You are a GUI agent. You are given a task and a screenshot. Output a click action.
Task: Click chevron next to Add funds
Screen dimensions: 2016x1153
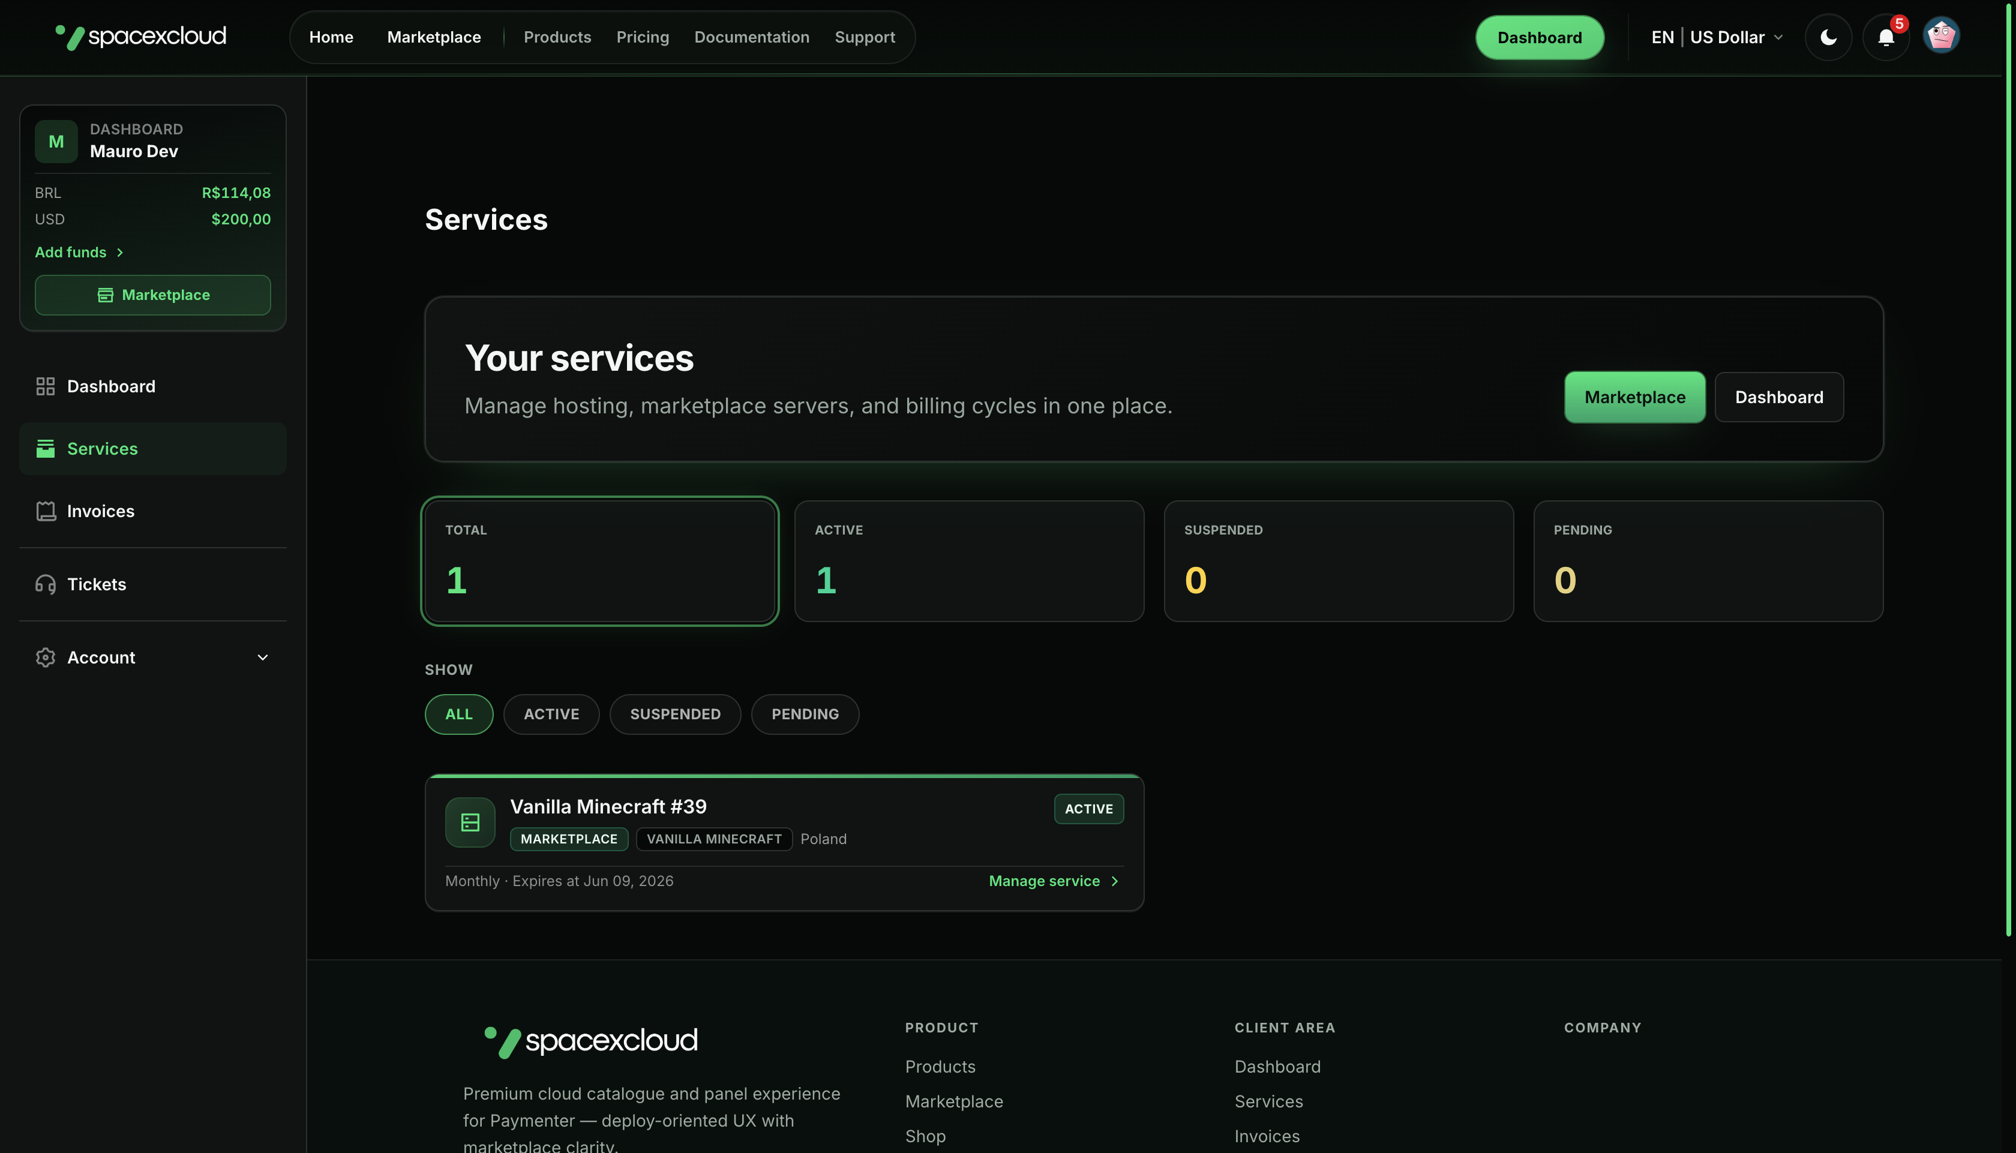(121, 253)
